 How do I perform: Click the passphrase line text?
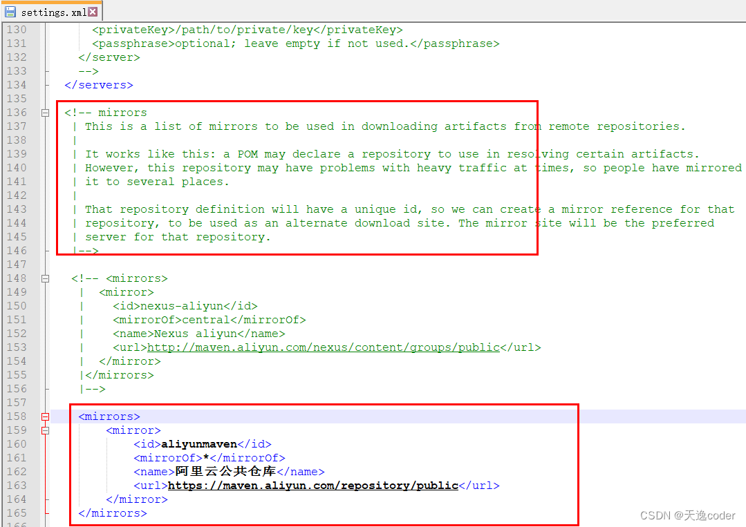[x=296, y=44]
